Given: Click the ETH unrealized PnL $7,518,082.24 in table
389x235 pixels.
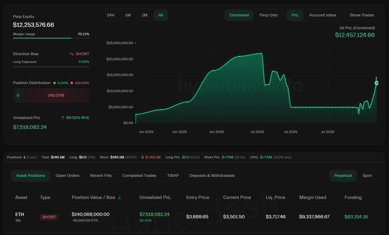Looking at the screenshot, I should point(154,214).
